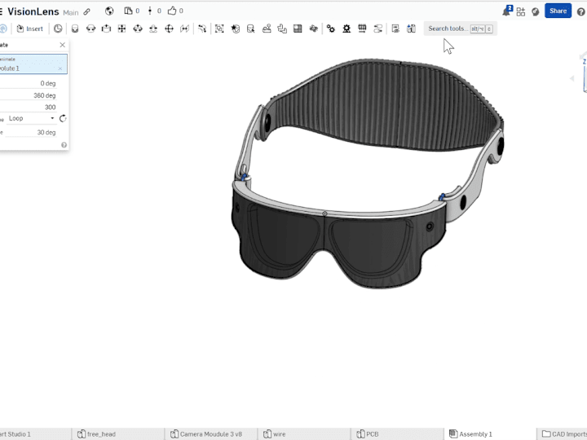This screenshot has height=440, width=587.
Task: Open the Insert parts and assemblies tool
Action: (30, 29)
